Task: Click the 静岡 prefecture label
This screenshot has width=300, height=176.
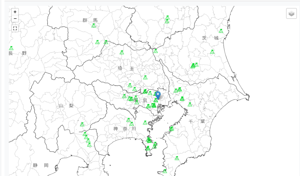Action: click(x=40, y=165)
